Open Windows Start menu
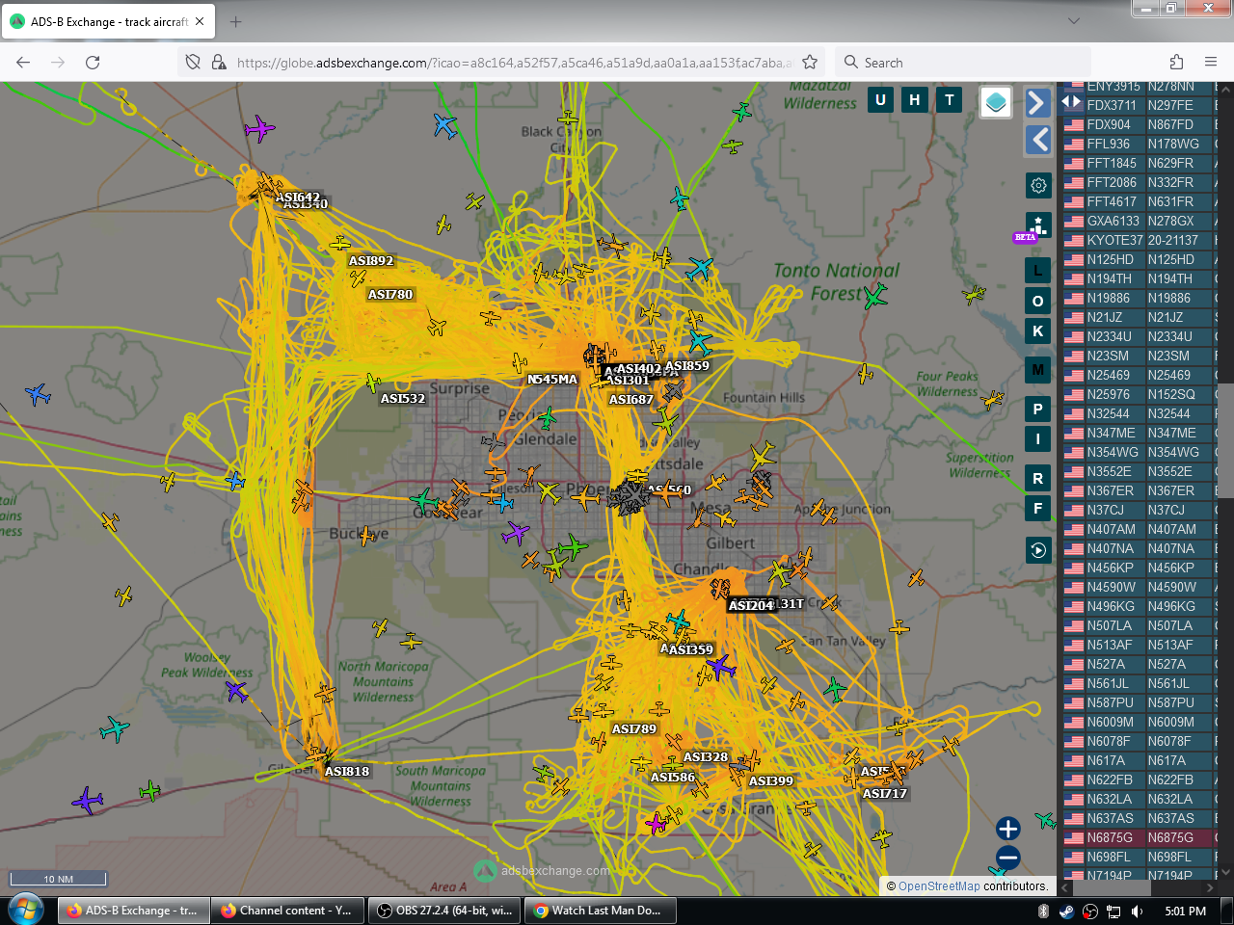Image resolution: width=1234 pixels, height=925 pixels. tap(25, 910)
